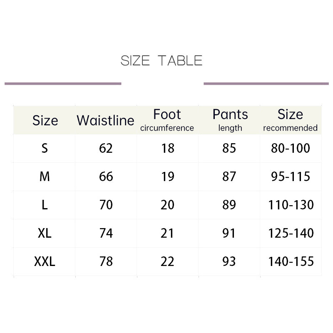
Task: Click the 140-155 recommended size cell
Action: click(291, 261)
